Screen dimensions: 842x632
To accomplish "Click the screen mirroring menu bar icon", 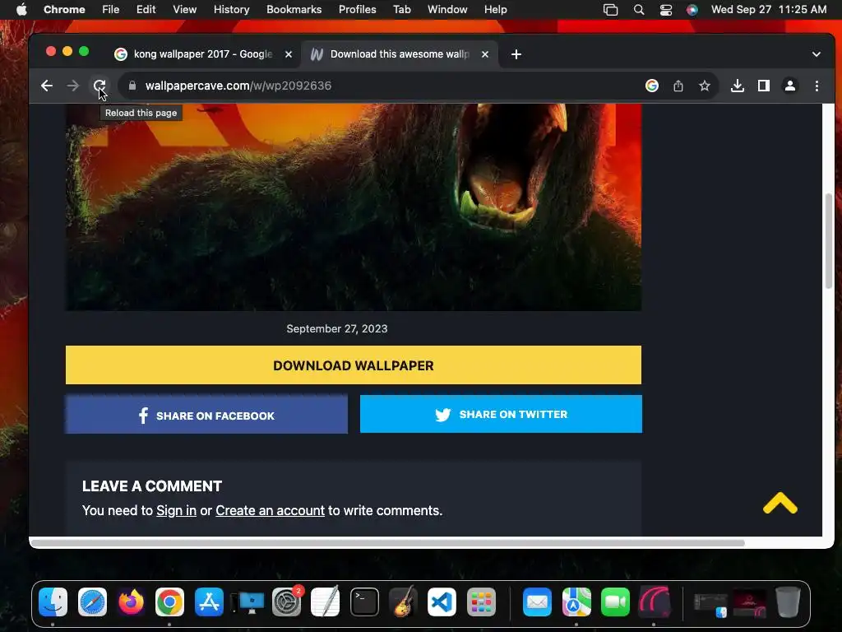I will pos(611,9).
